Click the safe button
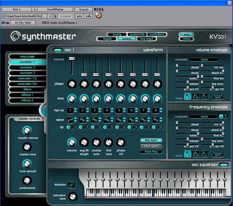The height and width of the screenshot is (206, 233). [x=89, y=16]
